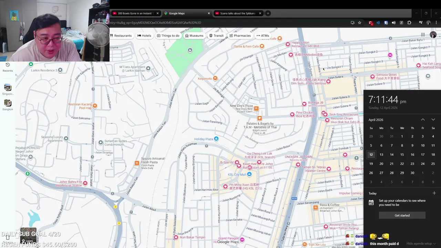Select April 30 in the calendar
The height and width of the screenshot is (248, 441).
click(x=412, y=173)
